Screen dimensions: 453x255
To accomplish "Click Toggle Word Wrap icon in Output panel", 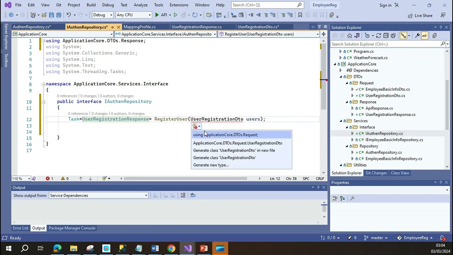I will (x=193, y=195).
